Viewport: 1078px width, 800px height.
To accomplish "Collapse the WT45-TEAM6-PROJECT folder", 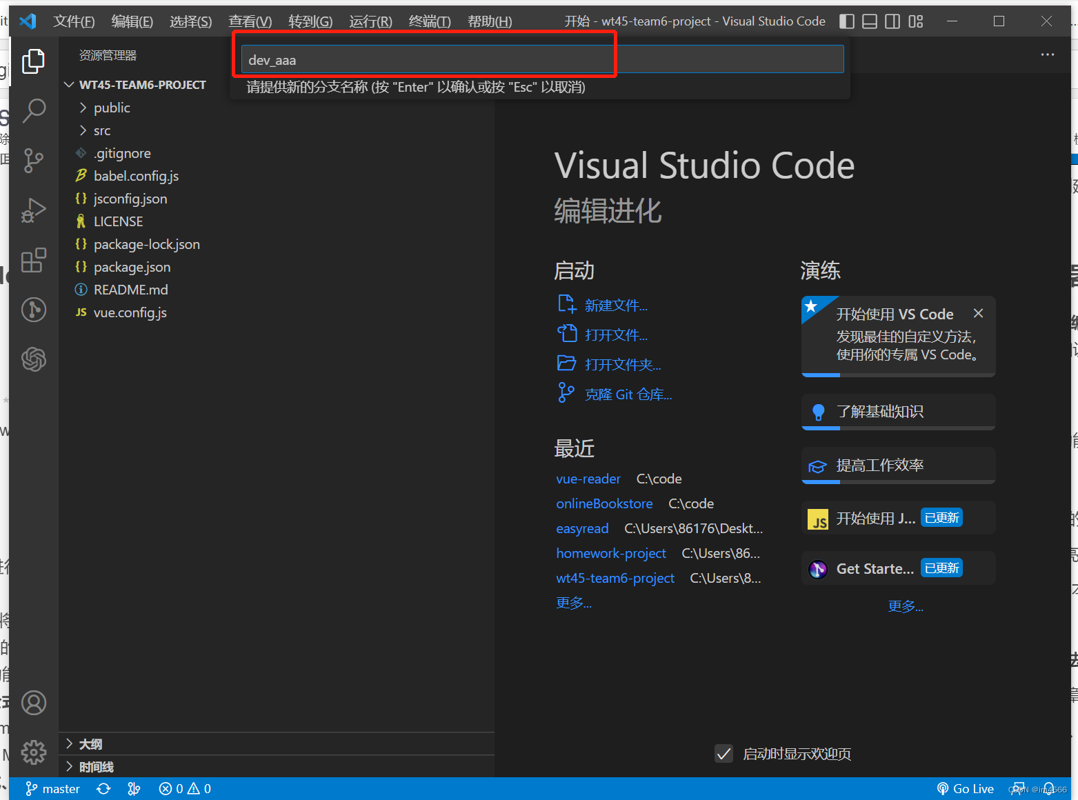I will pyautogui.click(x=142, y=85).
